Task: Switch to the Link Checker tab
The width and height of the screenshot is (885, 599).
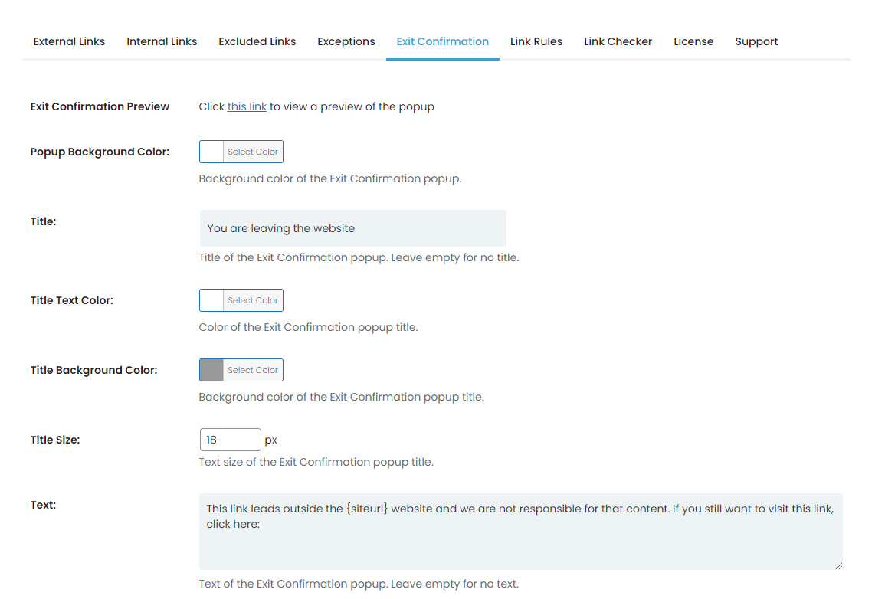Action: [618, 41]
